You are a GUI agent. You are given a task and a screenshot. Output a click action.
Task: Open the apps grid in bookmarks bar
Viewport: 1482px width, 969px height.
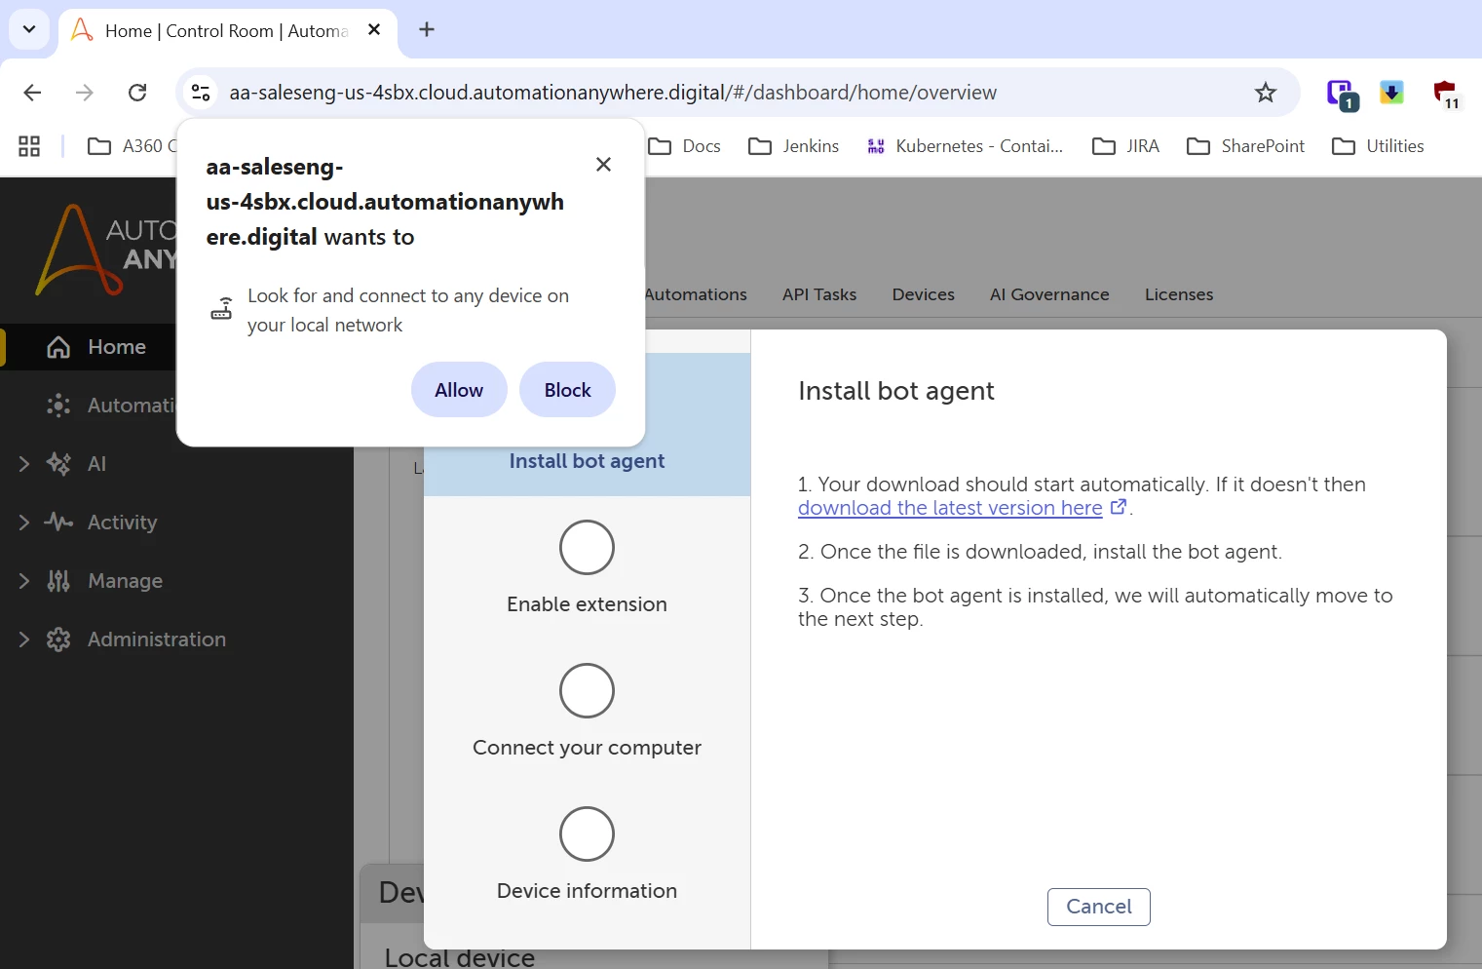[29, 146]
